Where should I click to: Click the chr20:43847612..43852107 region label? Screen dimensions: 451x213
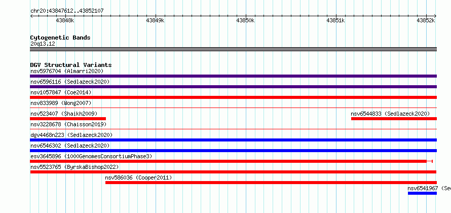click(67, 11)
